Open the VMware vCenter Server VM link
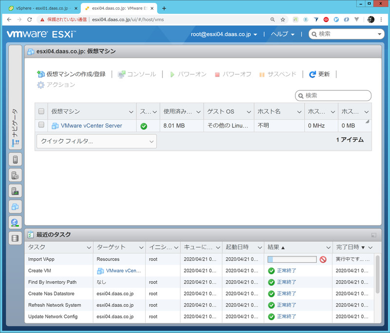Viewport: 390px width, 333px height. (x=91, y=125)
